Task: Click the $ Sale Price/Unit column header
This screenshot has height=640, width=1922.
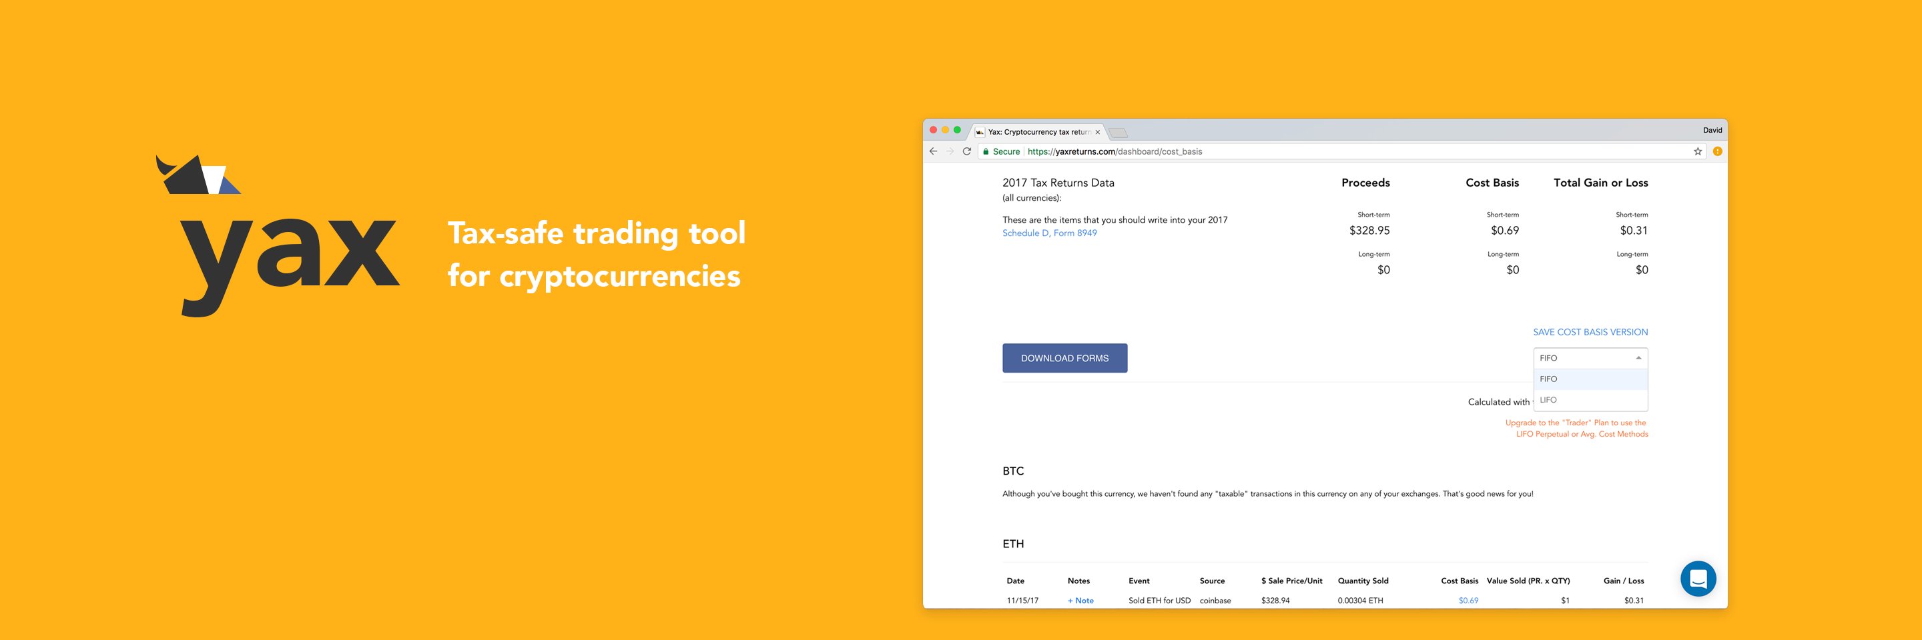Action: point(1291,581)
